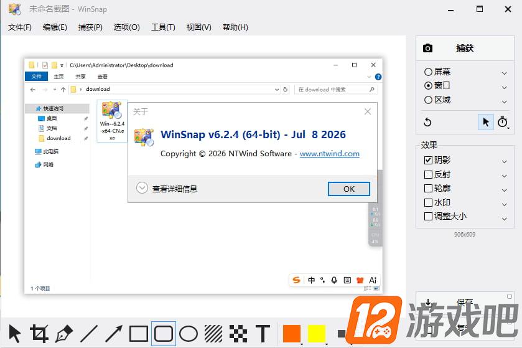522x348 pixels.
Task: Open the 选项(O) menu
Action: (126, 27)
